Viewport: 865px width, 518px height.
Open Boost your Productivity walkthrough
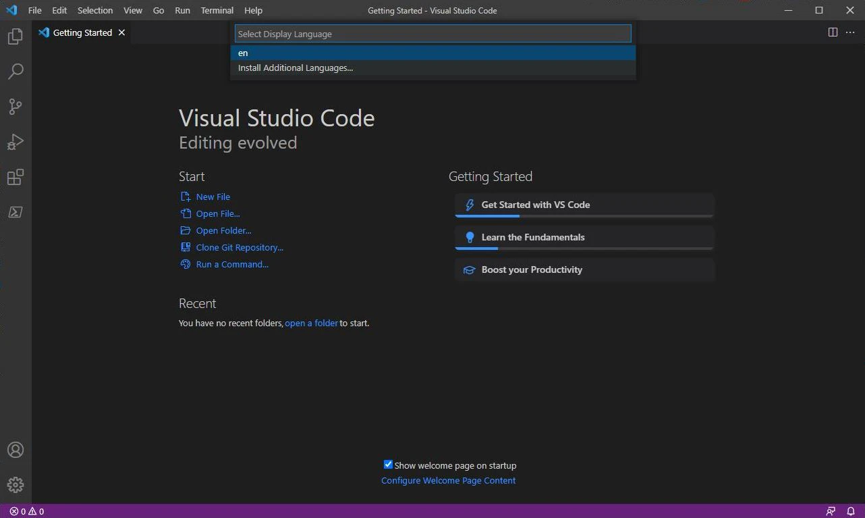pyautogui.click(x=584, y=269)
